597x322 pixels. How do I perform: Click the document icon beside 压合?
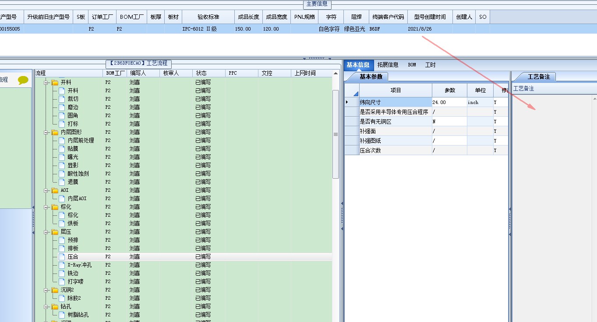(62, 256)
